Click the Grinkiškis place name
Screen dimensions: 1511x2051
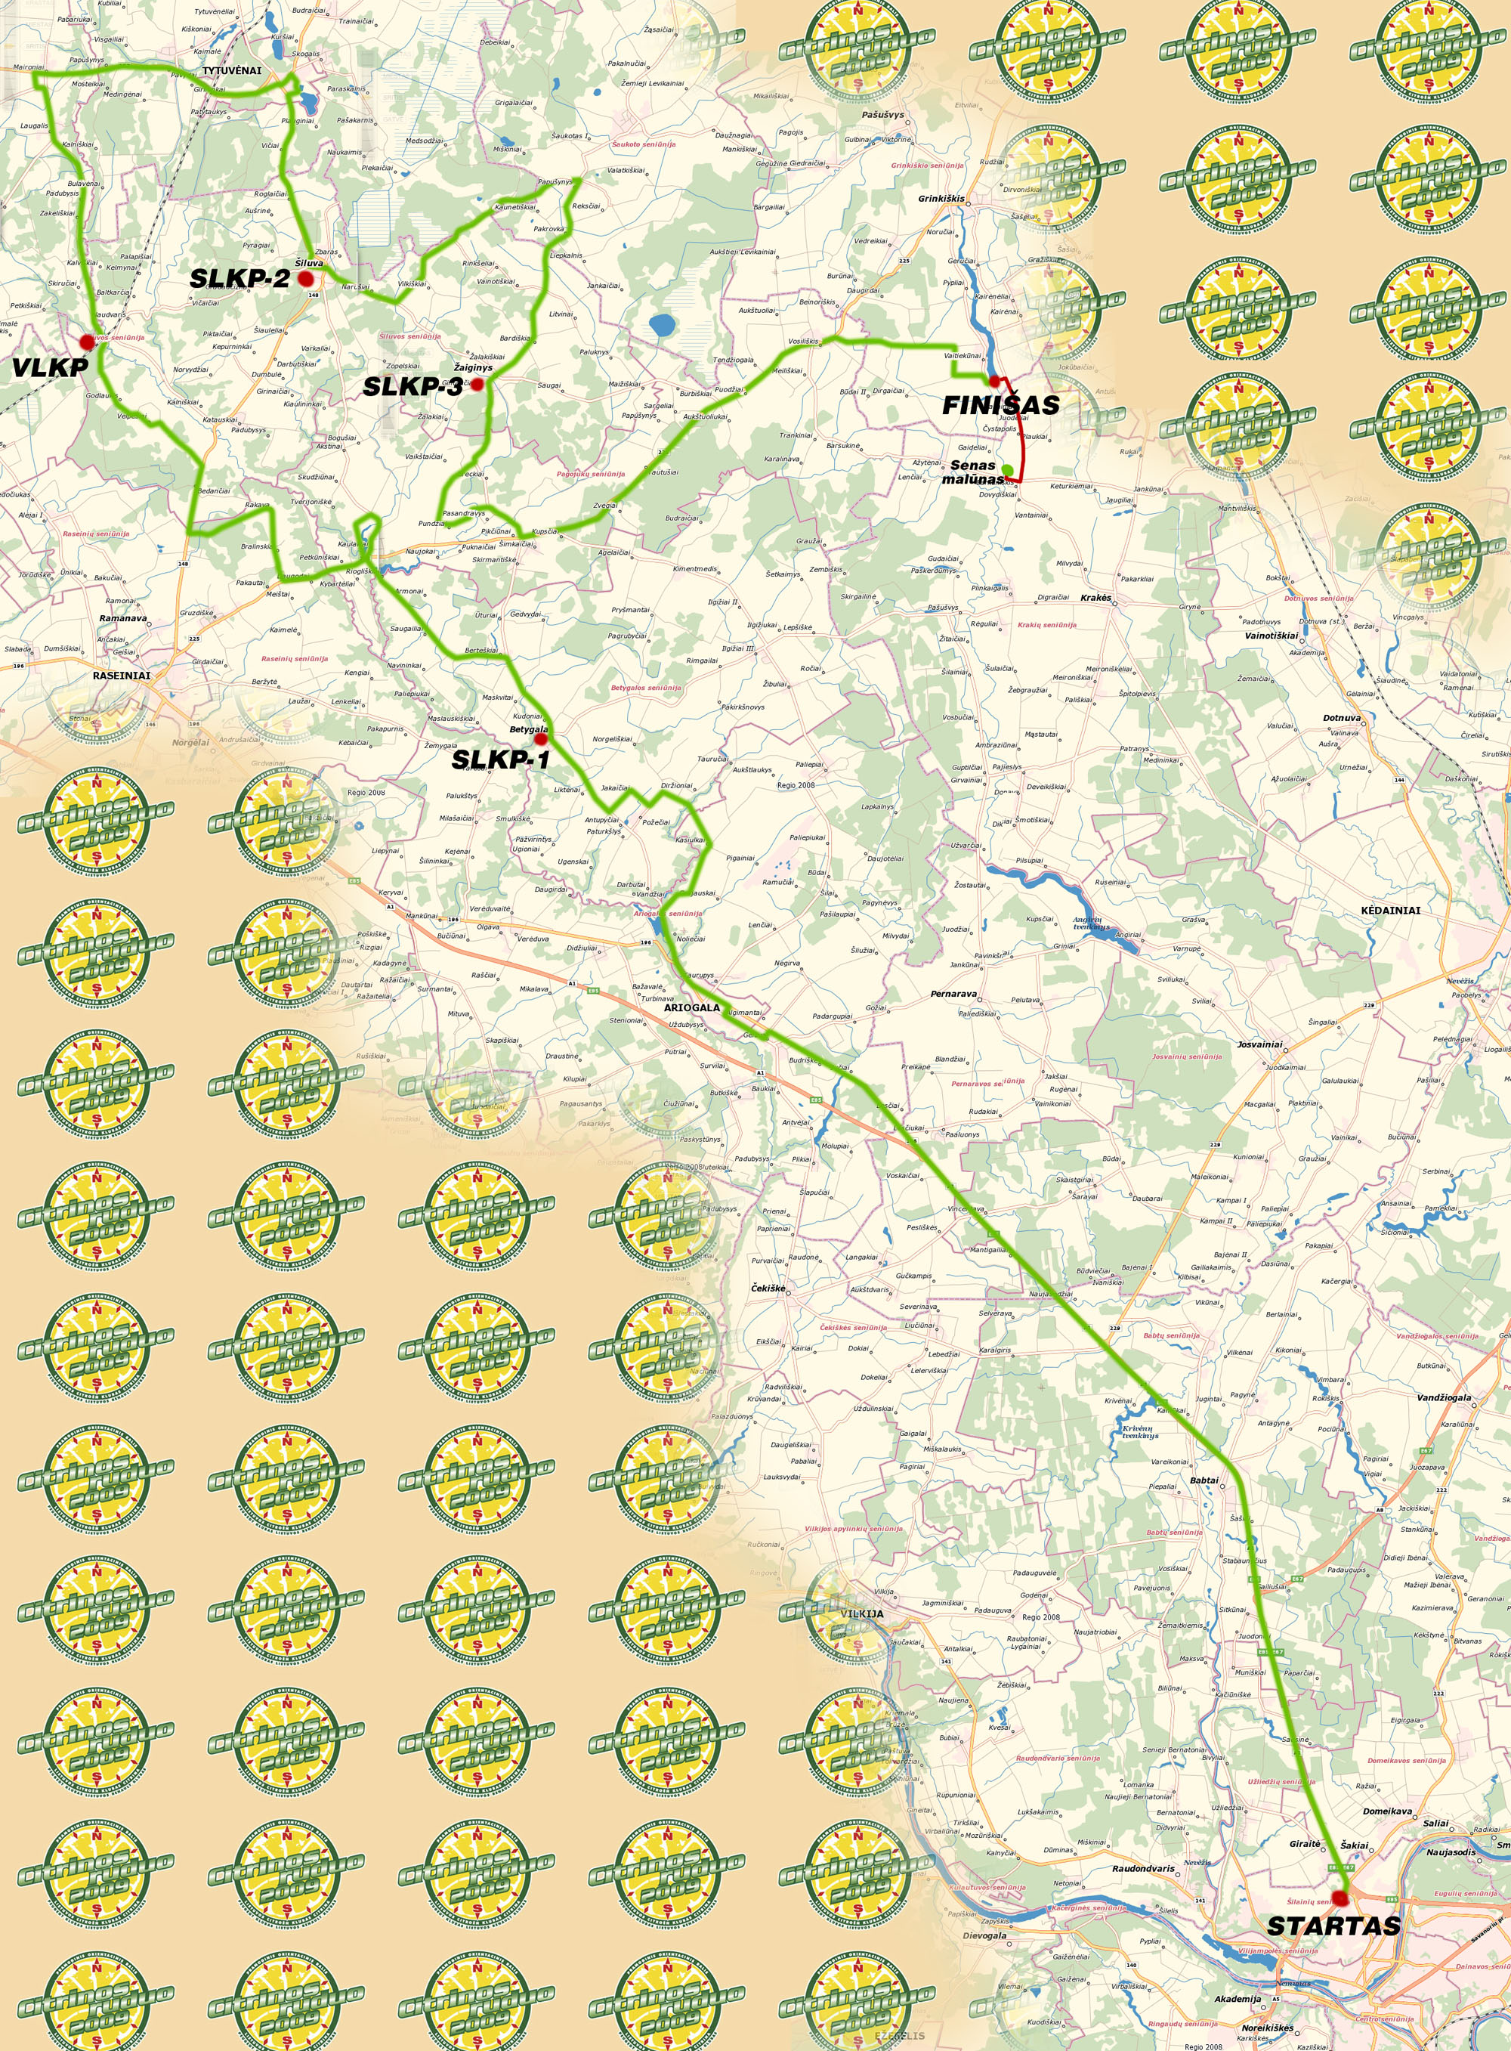pyautogui.click(x=941, y=199)
